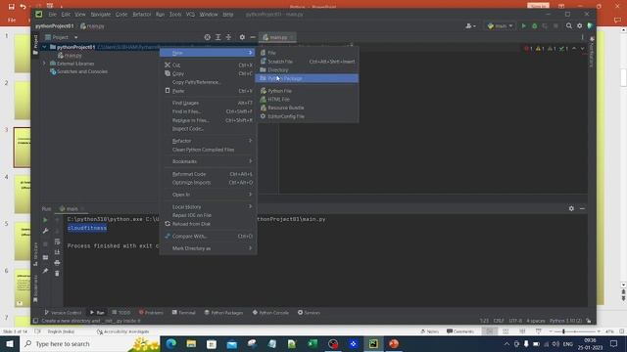Screen dimensions: 627x352
Task: Open the Terminal tool window tab
Action: [184, 313]
